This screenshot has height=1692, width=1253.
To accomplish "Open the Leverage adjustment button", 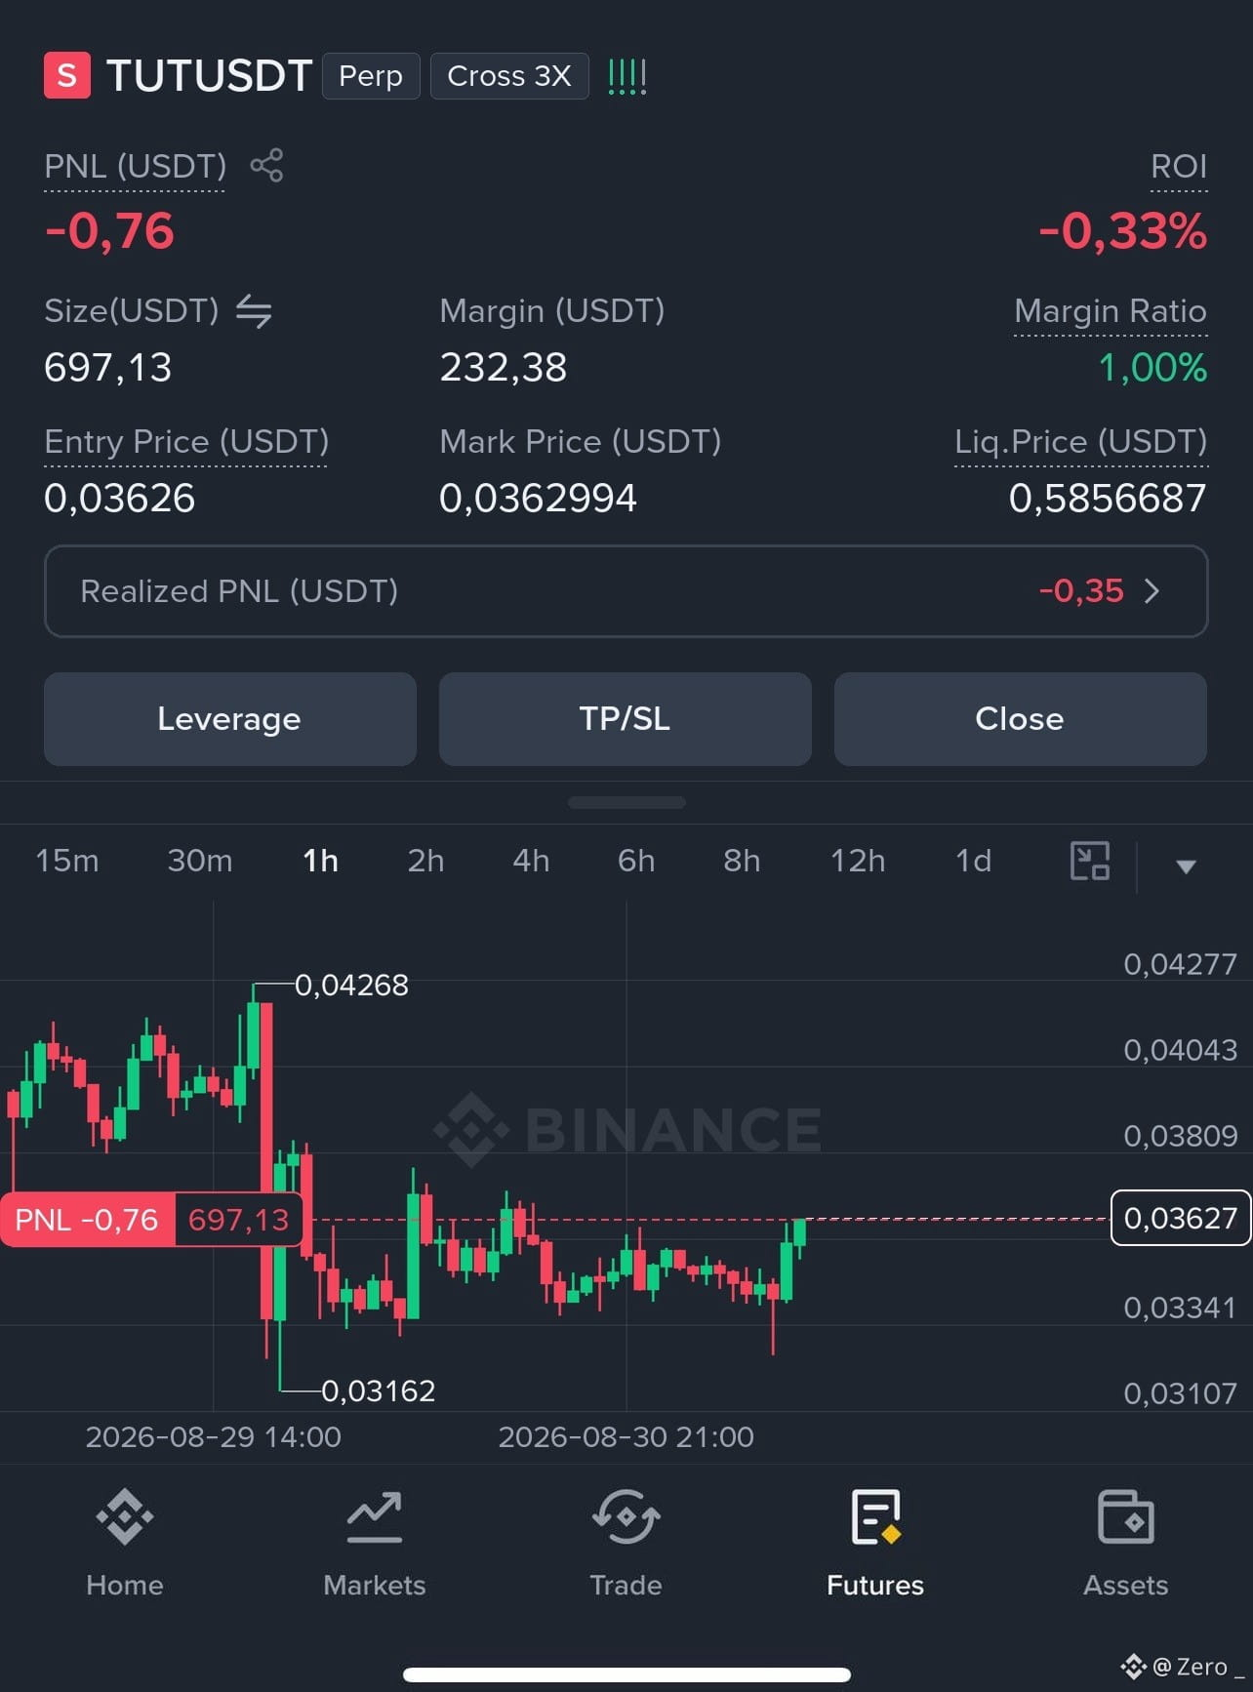I will click(x=230, y=719).
